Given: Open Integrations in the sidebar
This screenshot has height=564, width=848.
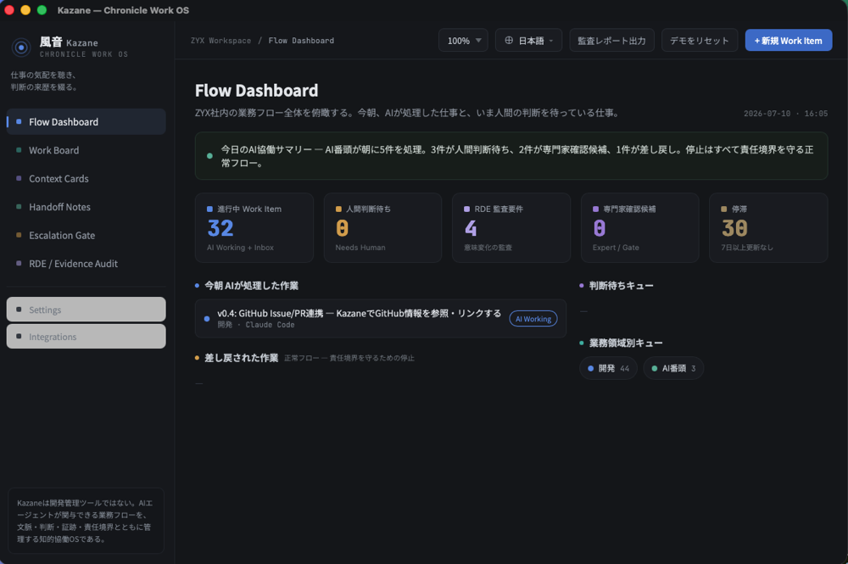Looking at the screenshot, I should coord(86,337).
